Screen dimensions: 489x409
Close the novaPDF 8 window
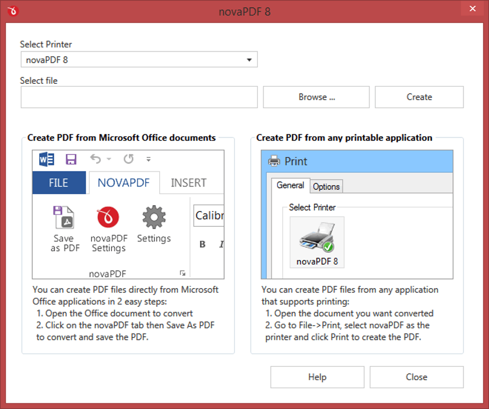473,9
